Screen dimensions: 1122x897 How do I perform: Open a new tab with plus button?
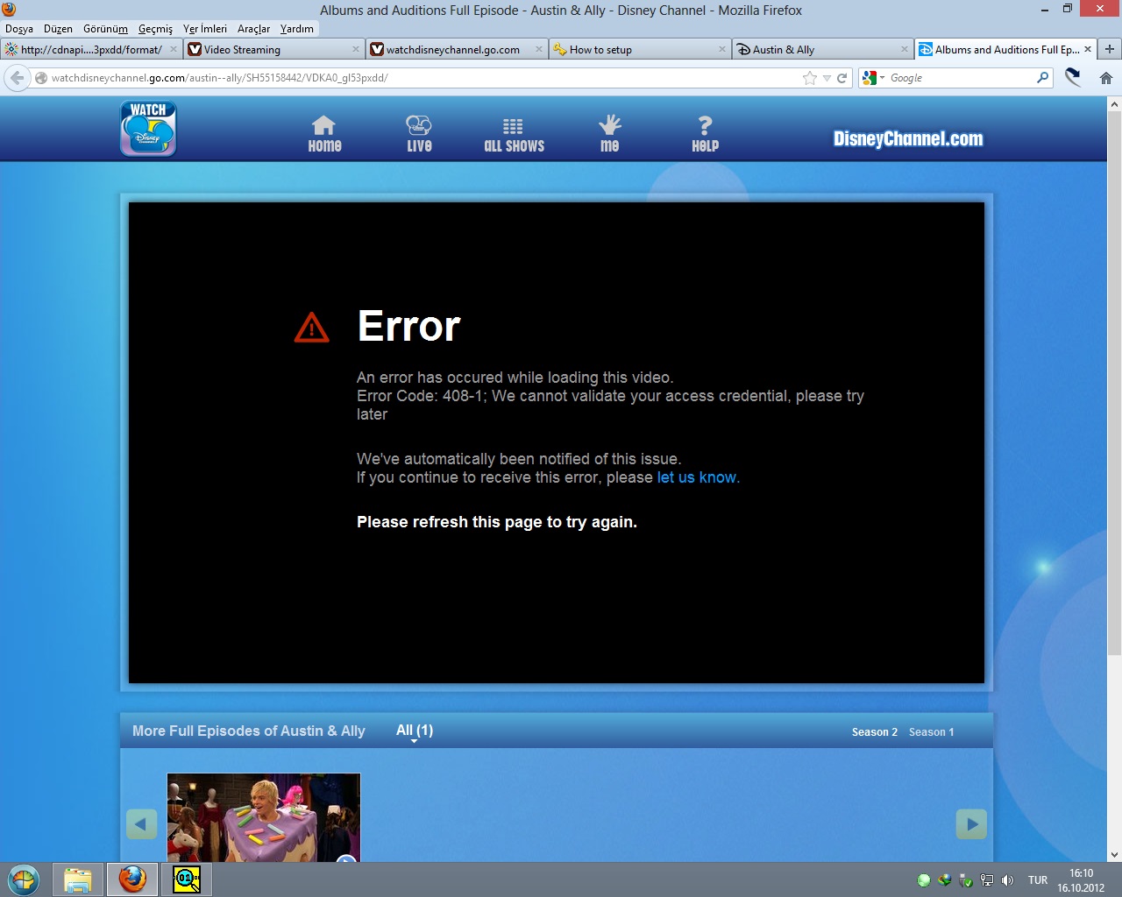pos(1110,50)
